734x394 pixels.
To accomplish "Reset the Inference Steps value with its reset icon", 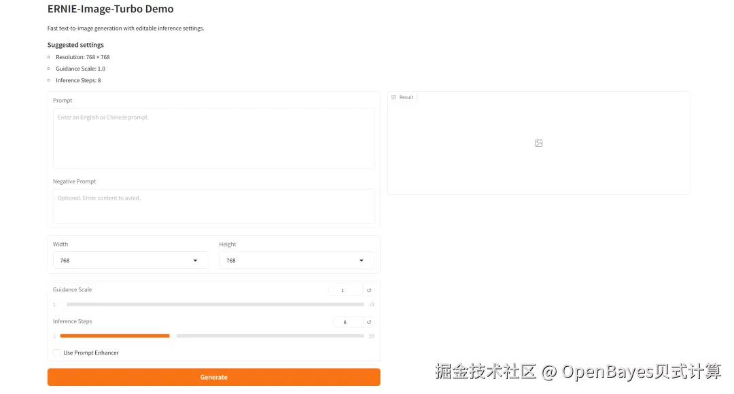I will tap(368, 321).
